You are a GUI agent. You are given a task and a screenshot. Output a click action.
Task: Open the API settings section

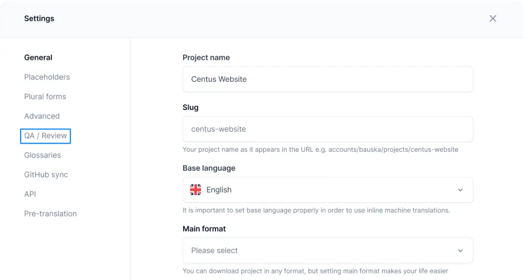(x=30, y=194)
